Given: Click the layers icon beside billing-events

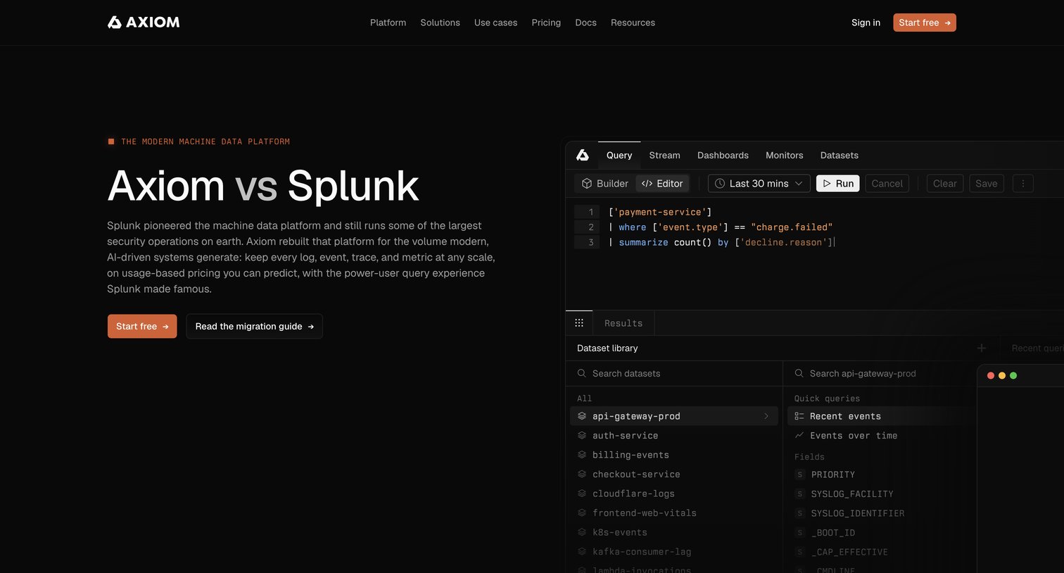Looking at the screenshot, I should pyautogui.click(x=582, y=455).
